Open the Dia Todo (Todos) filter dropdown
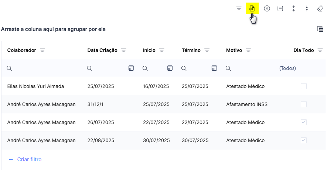327x170 pixels. [287, 68]
